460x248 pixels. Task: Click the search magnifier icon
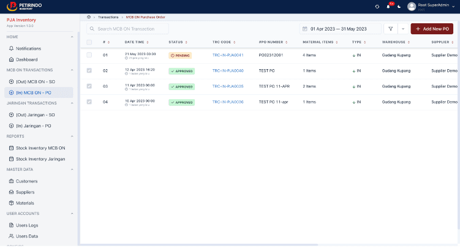(x=92, y=29)
